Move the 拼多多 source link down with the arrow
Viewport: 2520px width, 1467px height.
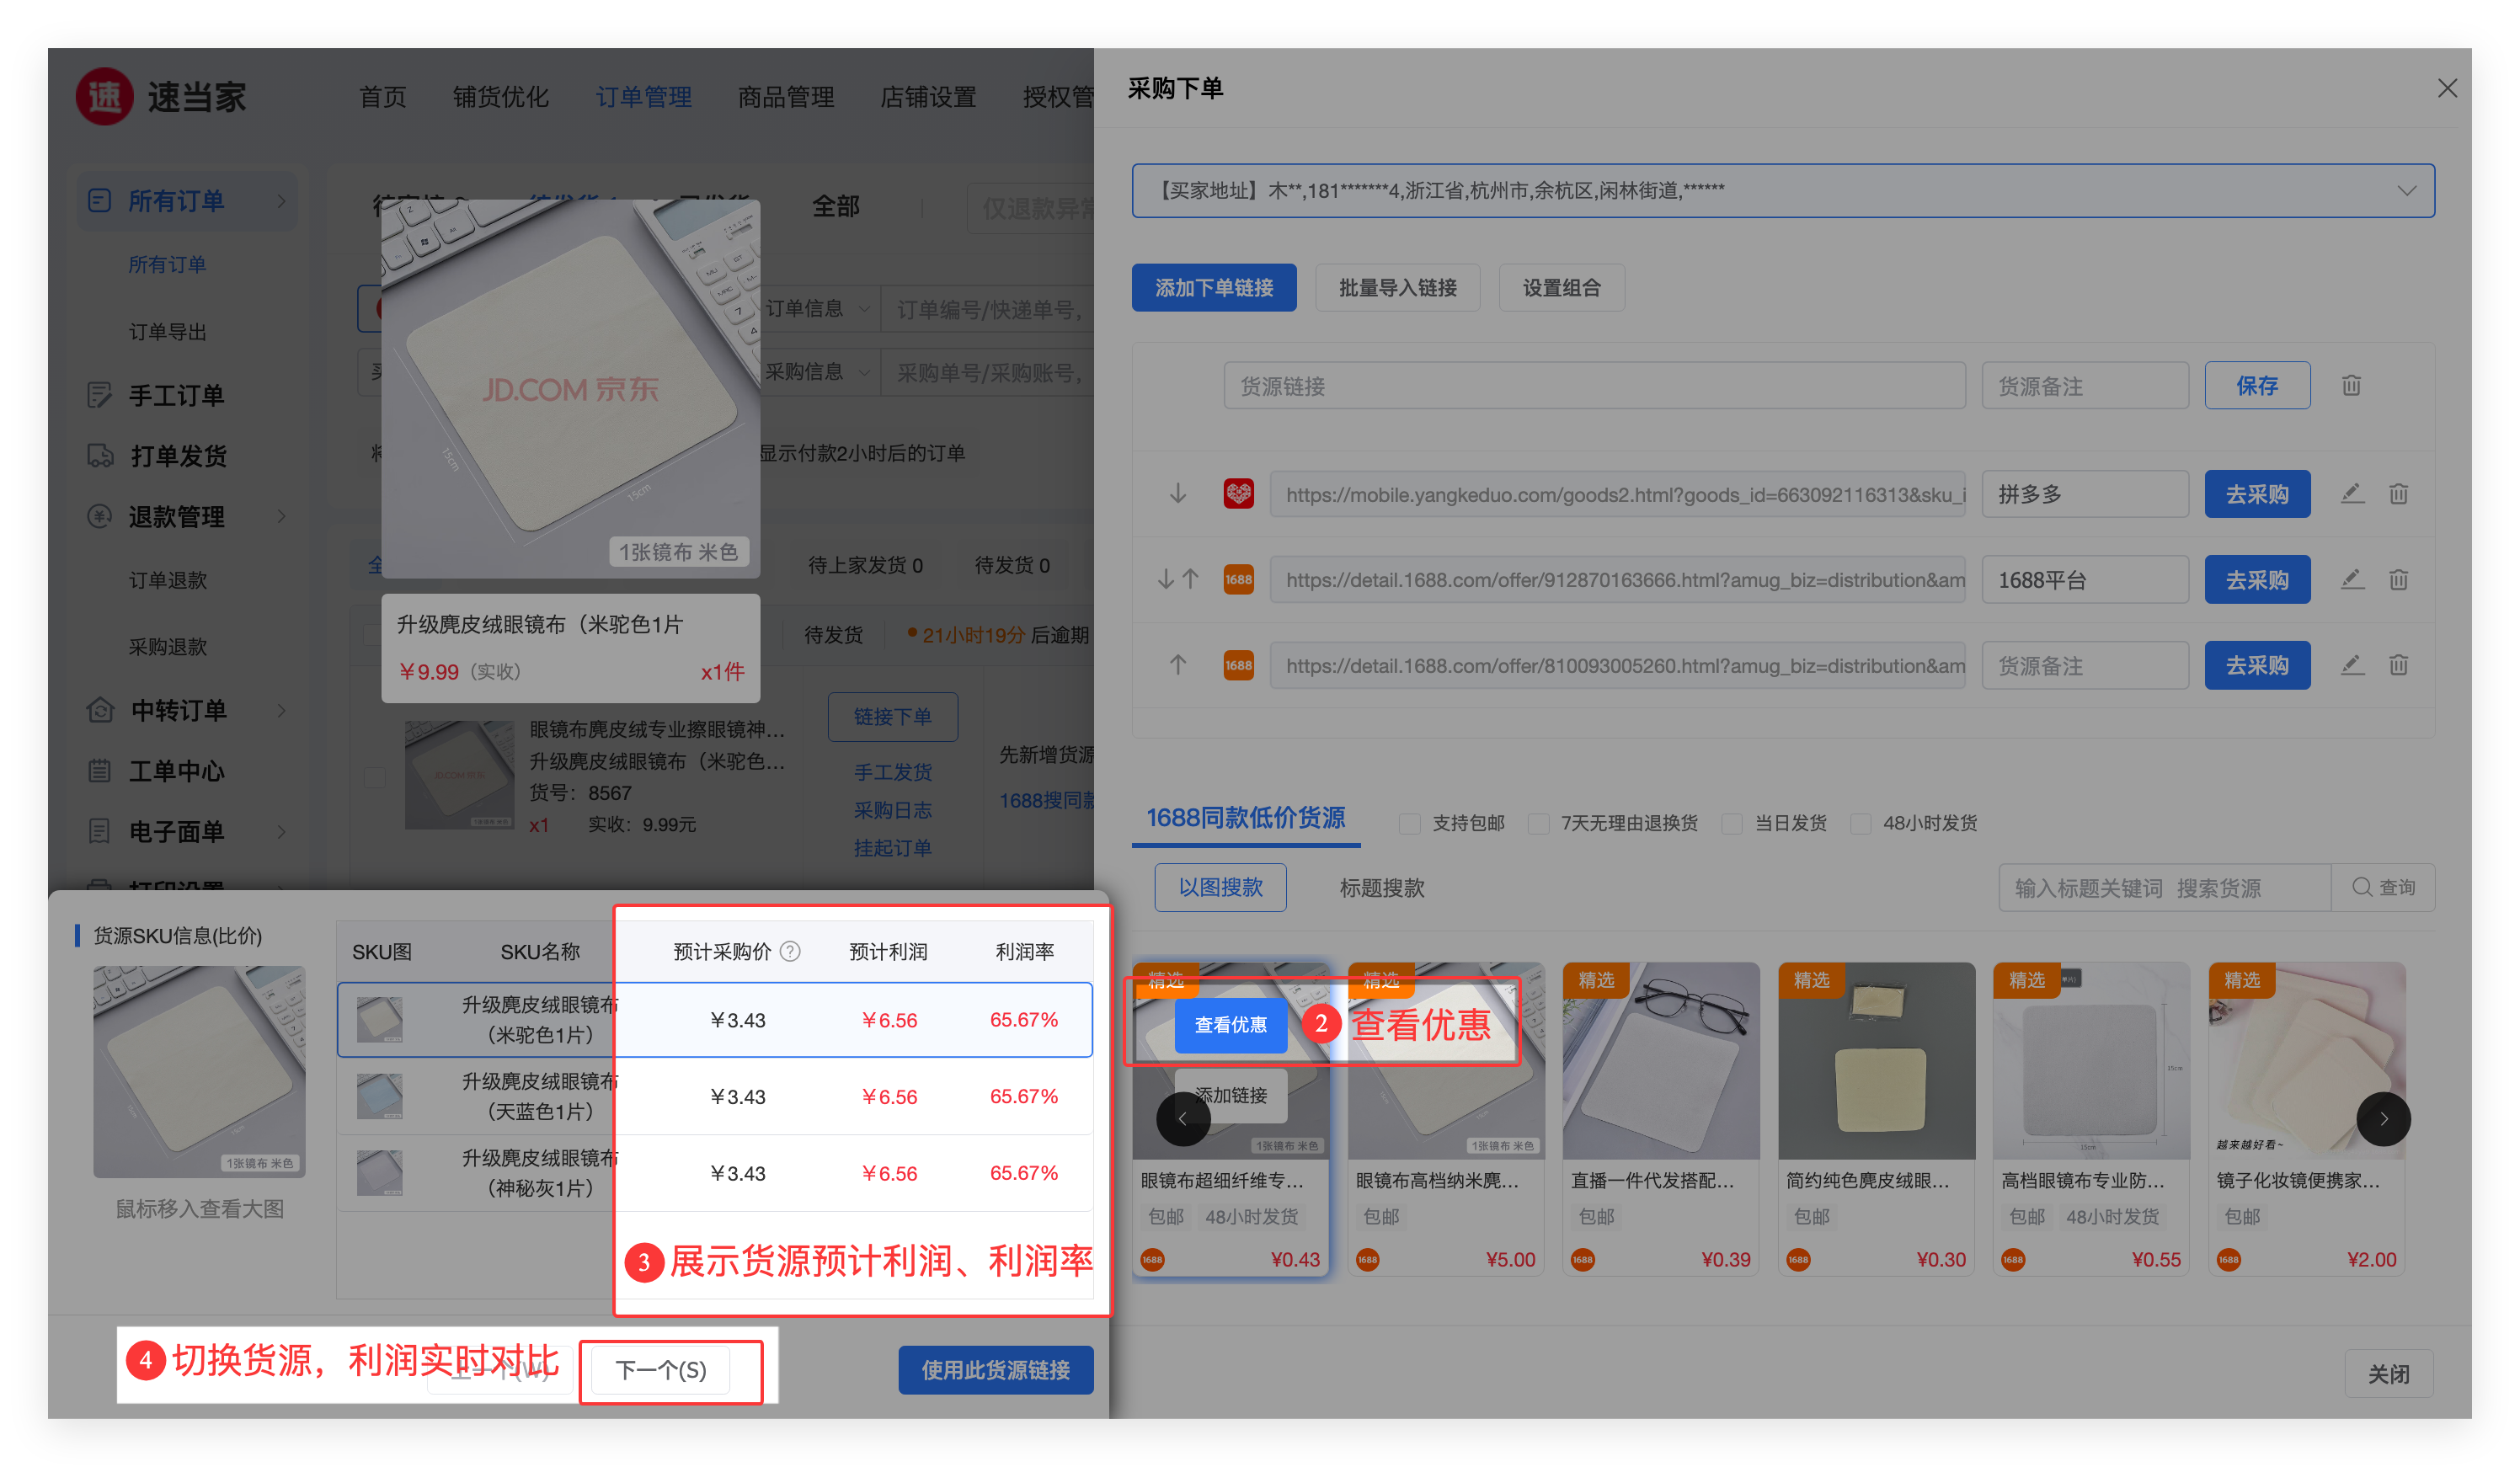(x=1178, y=494)
